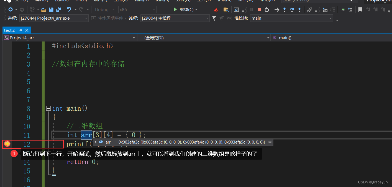Click the #include<stdio.h> line
The width and height of the screenshot is (392, 187).
[x=83, y=46]
